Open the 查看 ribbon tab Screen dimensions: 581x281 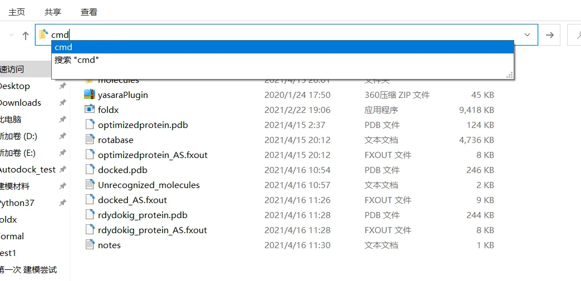[x=89, y=12]
